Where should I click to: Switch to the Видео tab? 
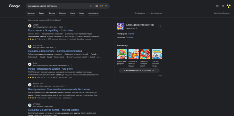click(42, 13)
